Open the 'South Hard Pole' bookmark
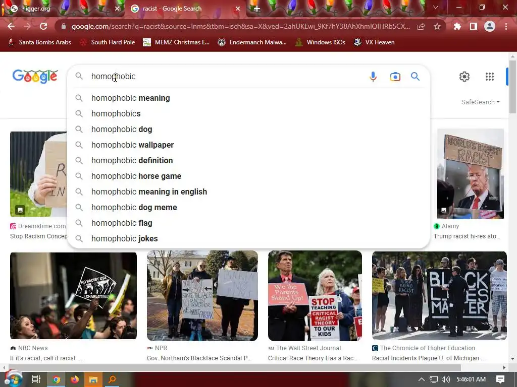 (x=108, y=42)
